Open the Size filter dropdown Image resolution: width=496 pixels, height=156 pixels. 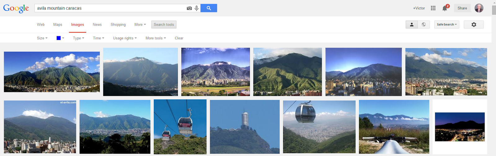(42, 38)
